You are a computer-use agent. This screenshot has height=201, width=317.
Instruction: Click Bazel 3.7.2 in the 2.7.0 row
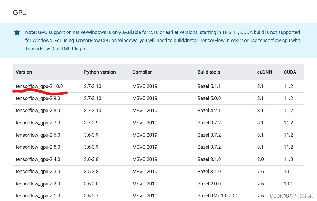click(209, 123)
